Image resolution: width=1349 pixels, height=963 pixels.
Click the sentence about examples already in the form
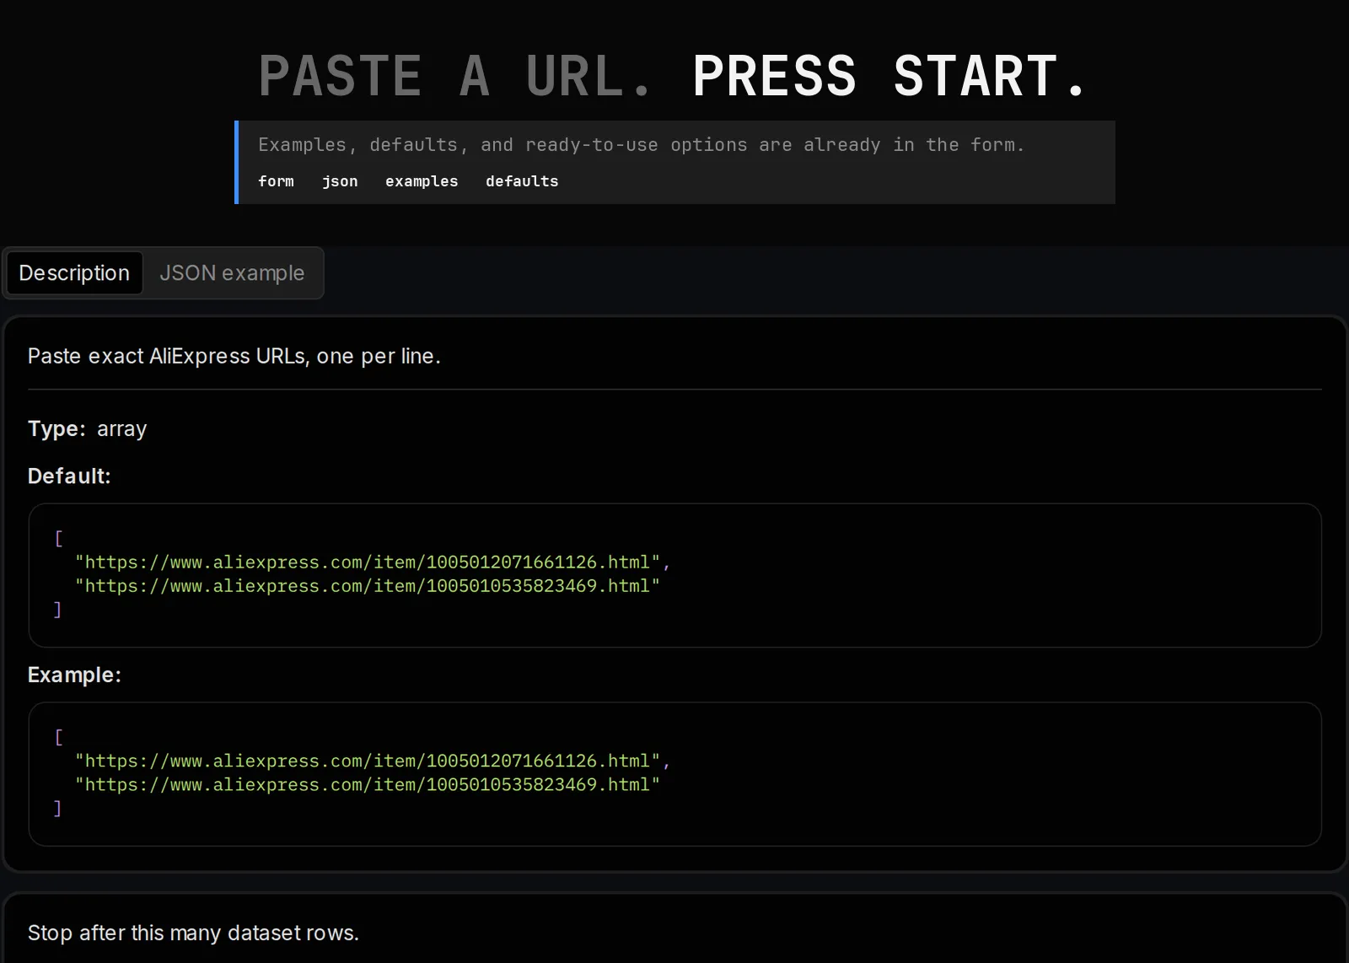(x=642, y=145)
